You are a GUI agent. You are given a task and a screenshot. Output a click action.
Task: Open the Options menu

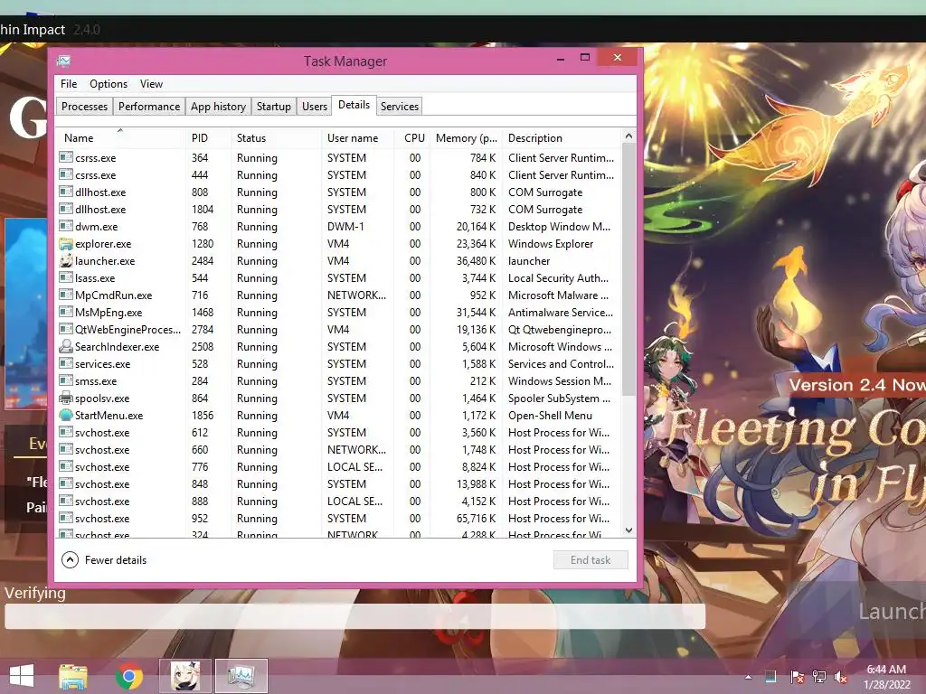tap(109, 84)
